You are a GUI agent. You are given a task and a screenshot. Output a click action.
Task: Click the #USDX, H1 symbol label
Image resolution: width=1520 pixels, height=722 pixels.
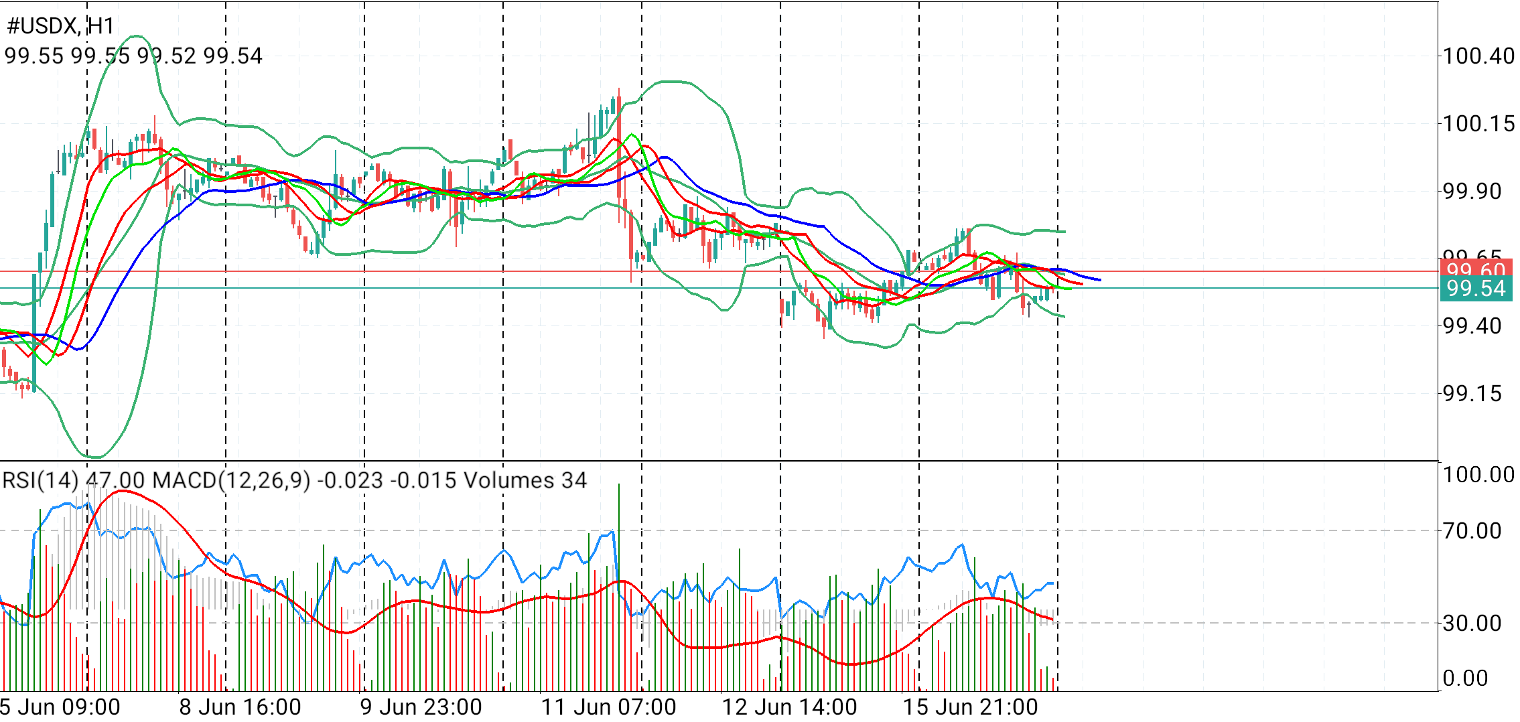(60, 26)
